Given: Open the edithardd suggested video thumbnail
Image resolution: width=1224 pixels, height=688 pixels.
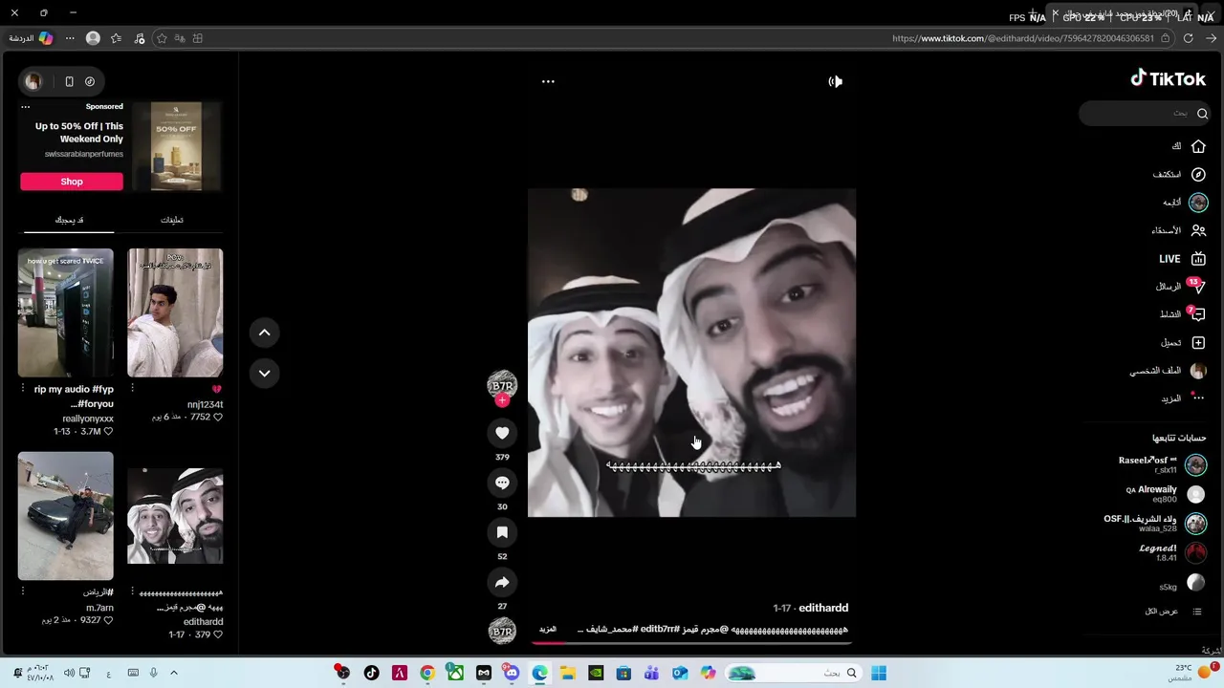Looking at the screenshot, I should click(175, 516).
